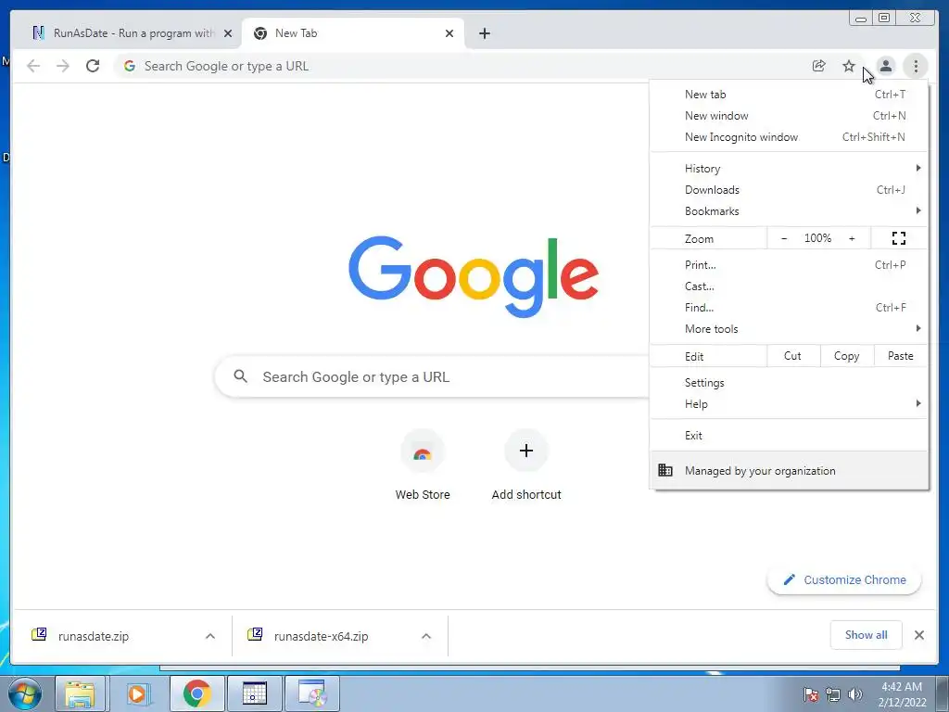
Task: Click the organization building icon
Action: pyautogui.click(x=665, y=470)
